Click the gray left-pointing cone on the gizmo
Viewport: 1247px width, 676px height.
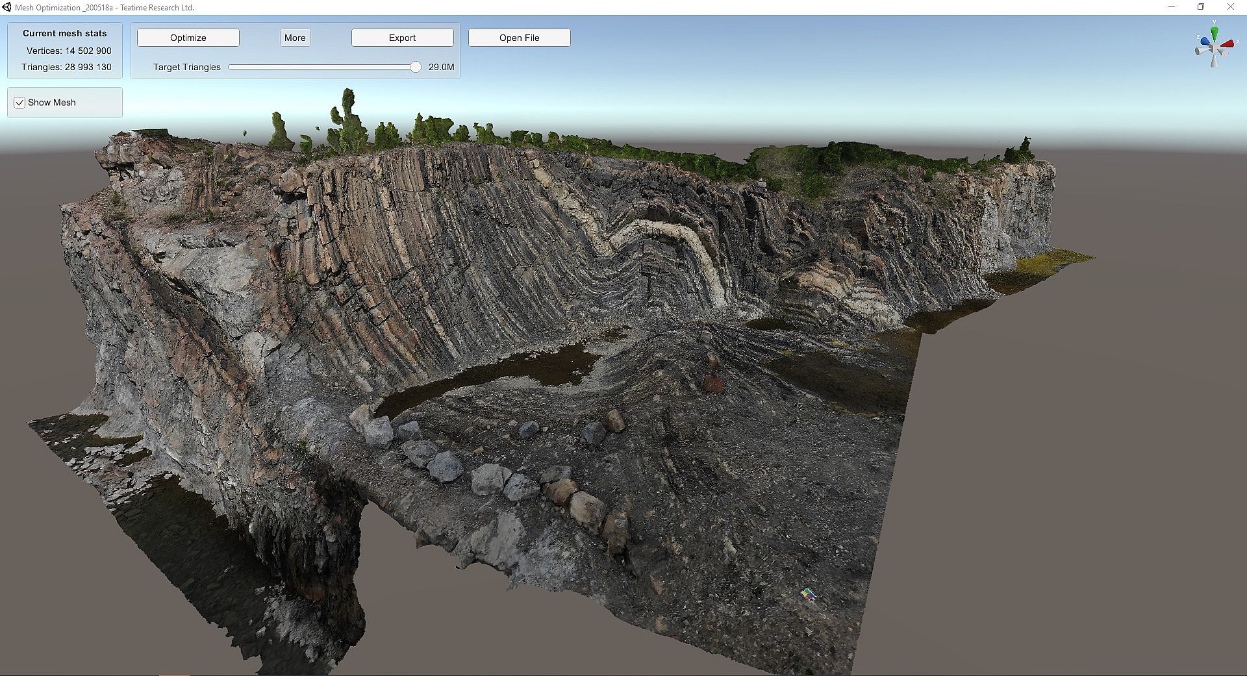coord(1200,51)
